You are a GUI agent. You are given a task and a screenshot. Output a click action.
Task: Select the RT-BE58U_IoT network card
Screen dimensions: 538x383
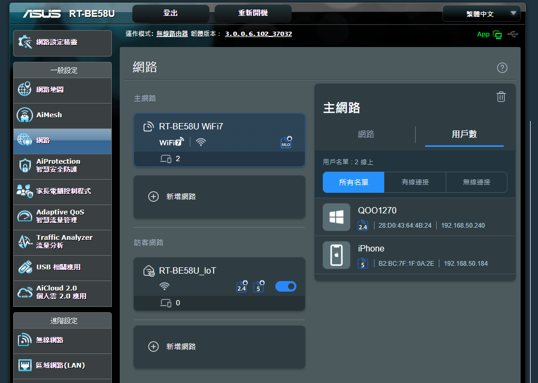tap(219, 284)
